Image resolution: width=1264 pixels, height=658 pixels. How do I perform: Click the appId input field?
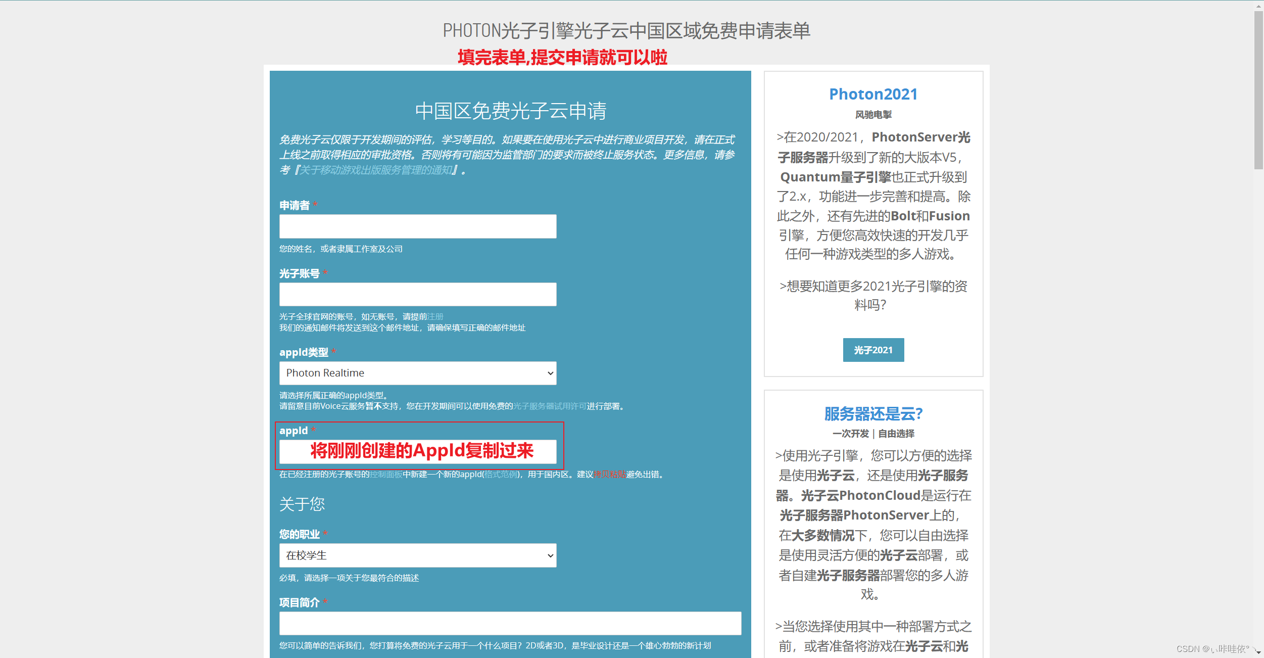pyautogui.click(x=418, y=451)
